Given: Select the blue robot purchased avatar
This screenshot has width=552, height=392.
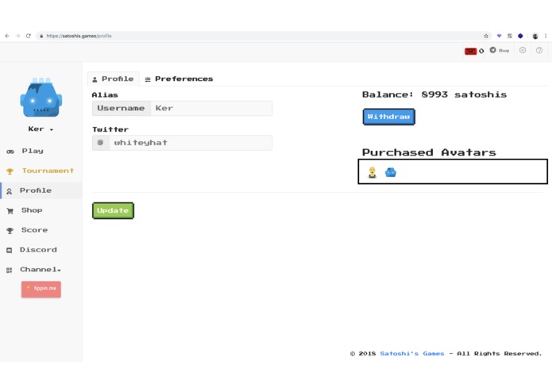Looking at the screenshot, I should [391, 172].
